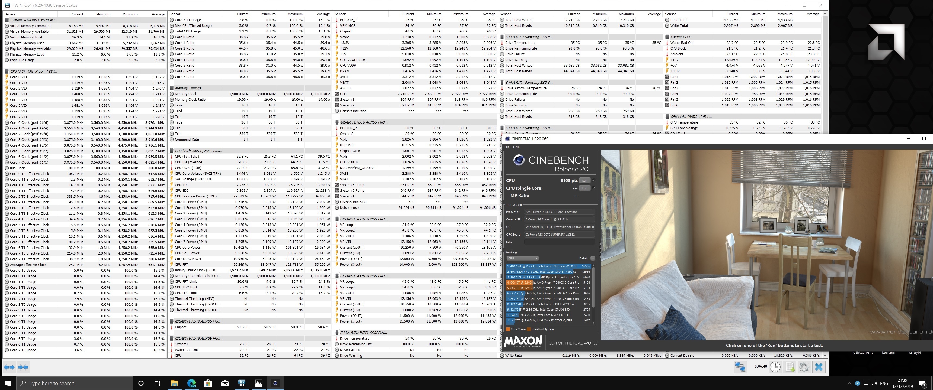The height and width of the screenshot is (390, 933).
Task: Toggle the CPU Single Core test checkbox
Action: pyautogui.click(x=594, y=188)
